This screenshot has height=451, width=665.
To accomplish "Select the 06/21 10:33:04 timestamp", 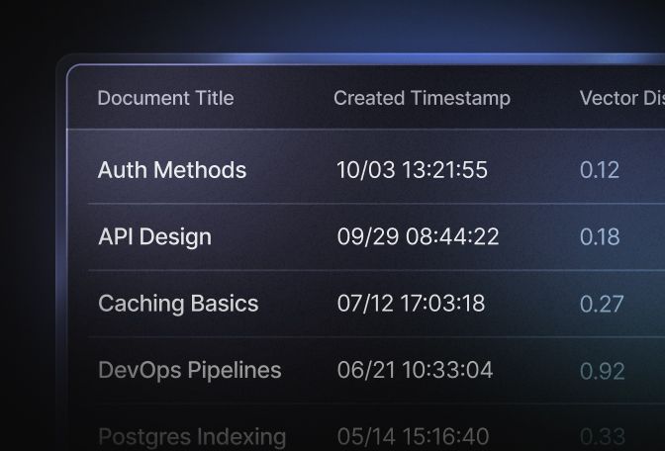I will click(x=415, y=371).
